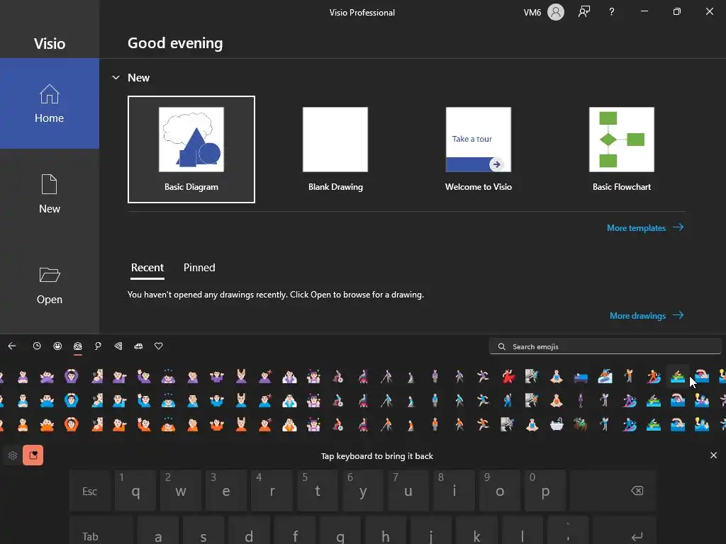Tap the w key on keyboard
The image size is (726, 544).
point(181,490)
